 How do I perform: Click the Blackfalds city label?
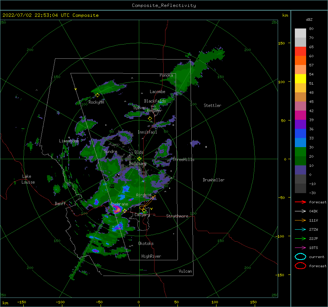click(155, 101)
